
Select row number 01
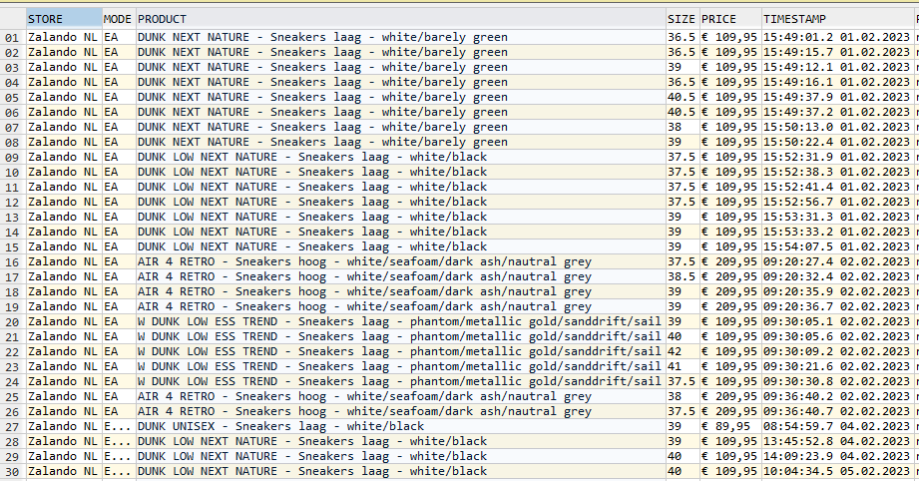pyautogui.click(x=12, y=38)
